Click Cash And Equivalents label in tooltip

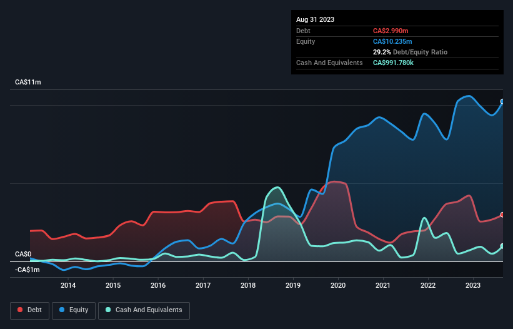click(x=329, y=63)
